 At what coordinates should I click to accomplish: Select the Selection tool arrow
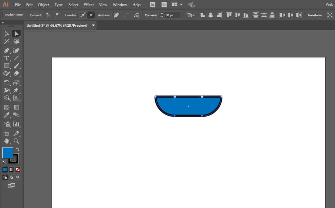pyautogui.click(x=7, y=34)
